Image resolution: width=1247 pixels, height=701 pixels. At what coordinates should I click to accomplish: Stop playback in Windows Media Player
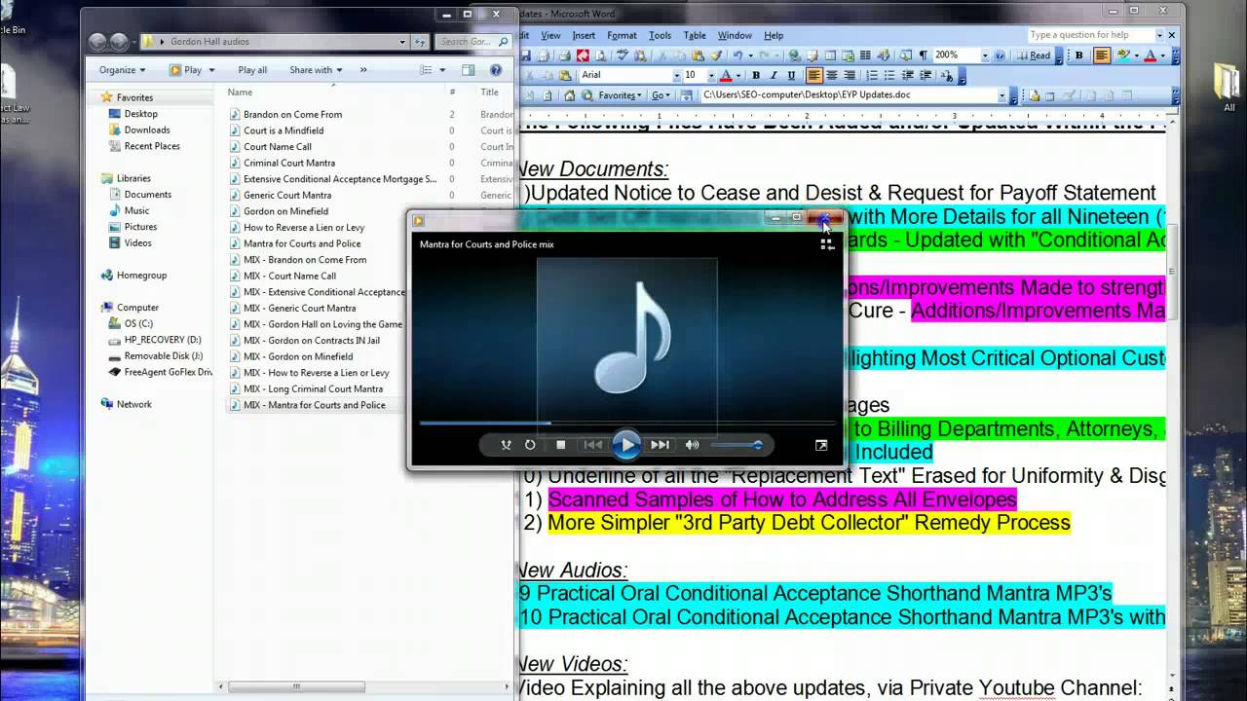pos(561,445)
